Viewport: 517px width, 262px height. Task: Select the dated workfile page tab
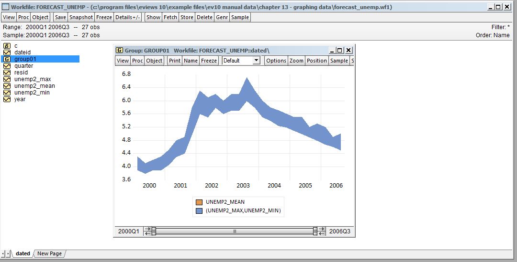tap(22, 253)
